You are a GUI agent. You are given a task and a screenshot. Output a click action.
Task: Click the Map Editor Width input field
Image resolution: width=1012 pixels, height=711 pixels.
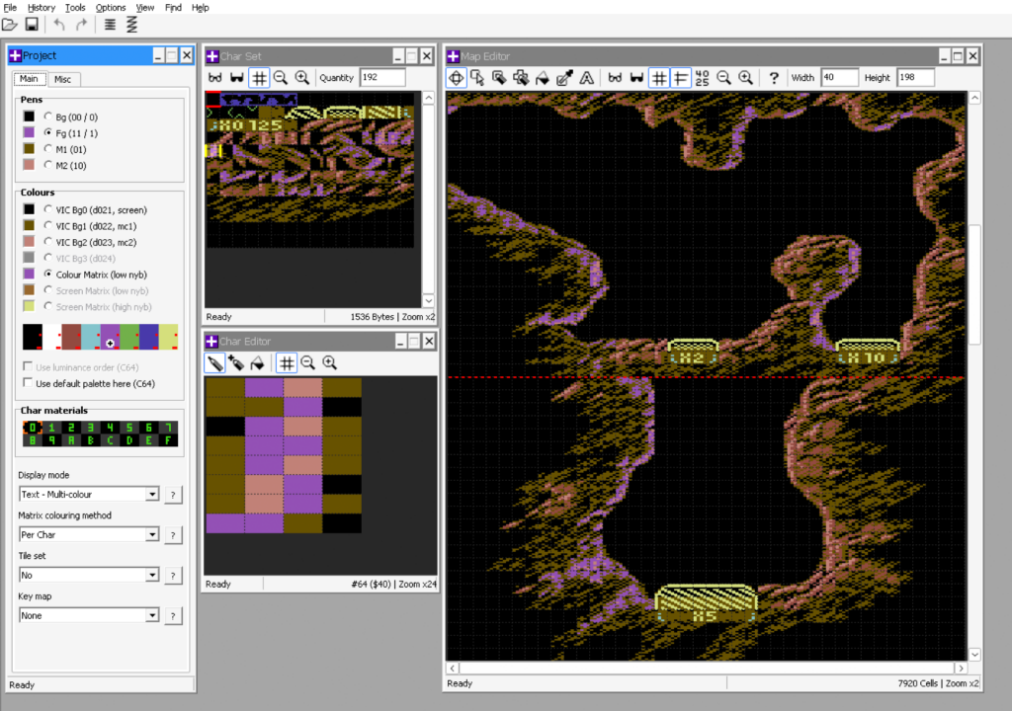839,78
